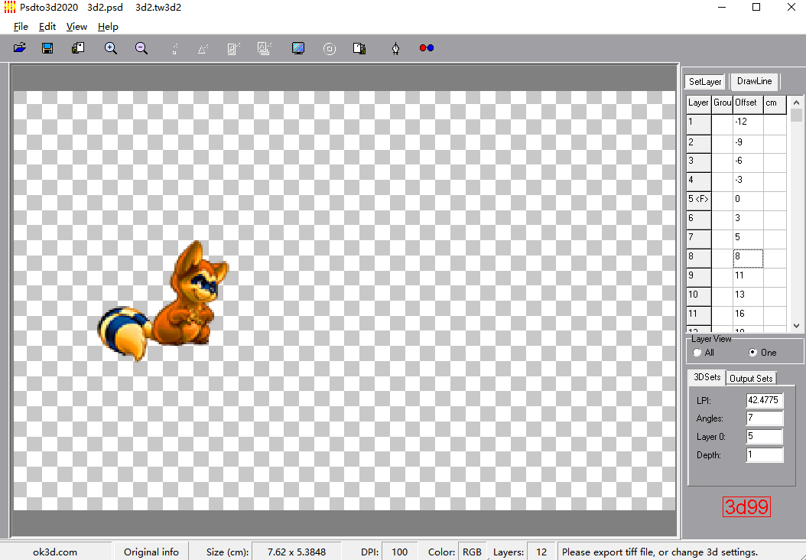Image resolution: width=806 pixels, height=560 pixels.
Task: Click the red 3d99 logo
Action: pos(746,506)
